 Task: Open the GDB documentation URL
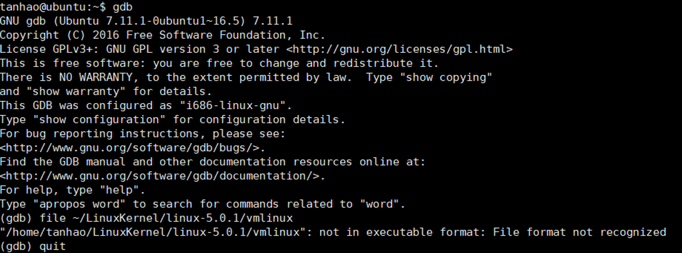[x=163, y=176]
